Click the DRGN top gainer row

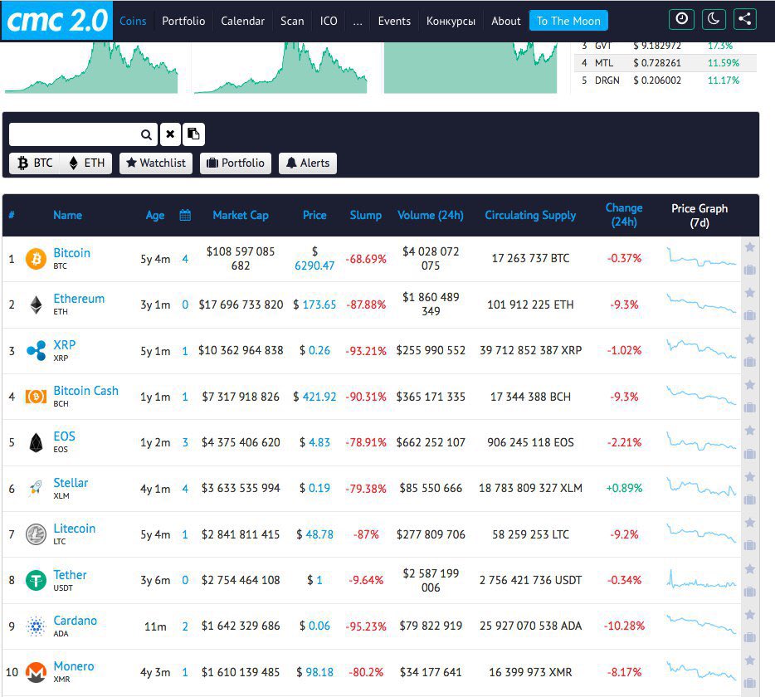pyautogui.click(x=665, y=80)
